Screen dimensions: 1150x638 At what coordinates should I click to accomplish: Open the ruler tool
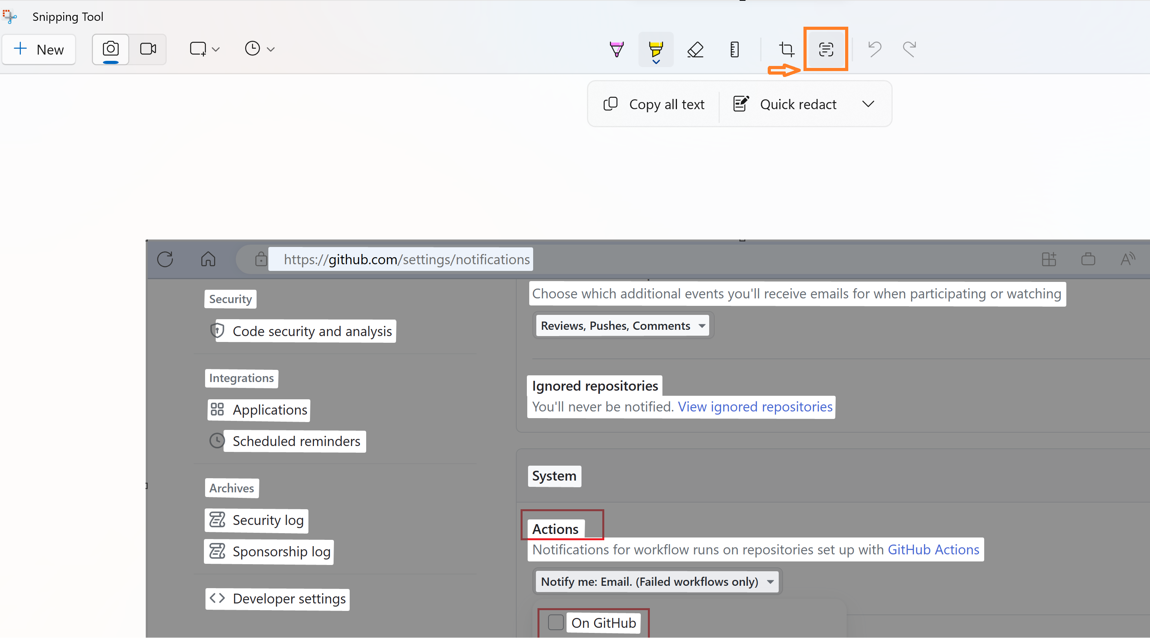click(x=734, y=49)
